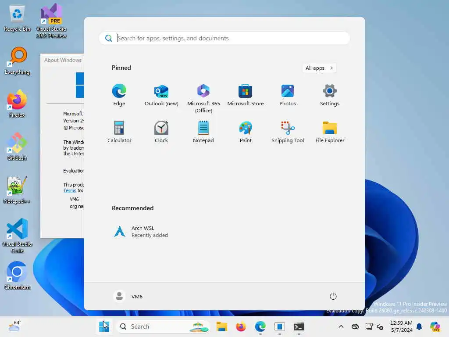The image size is (449, 337).
Task: Open Settings gear in pinned apps
Action: (x=330, y=95)
